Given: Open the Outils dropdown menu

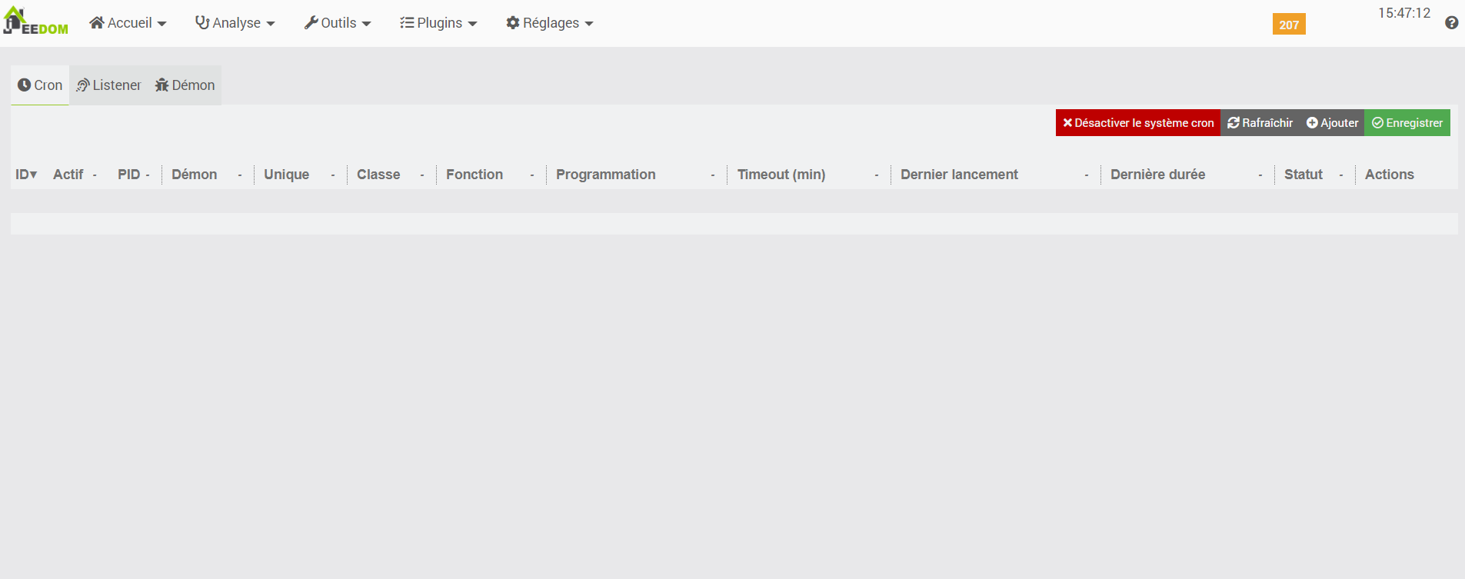Looking at the screenshot, I should coord(338,23).
